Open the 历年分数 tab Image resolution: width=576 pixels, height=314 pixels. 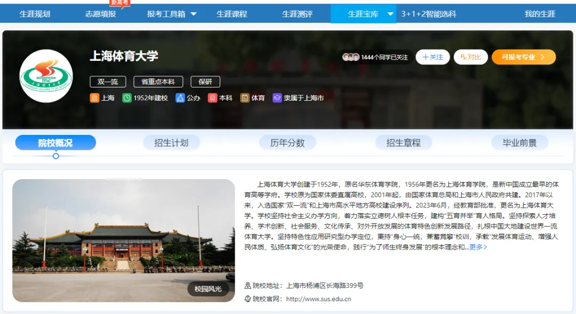(x=287, y=142)
